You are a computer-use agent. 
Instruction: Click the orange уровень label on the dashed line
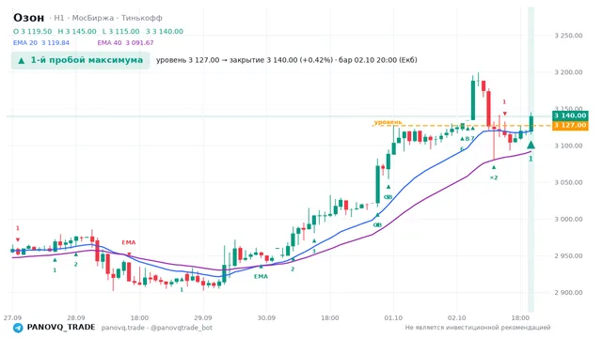(388, 122)
